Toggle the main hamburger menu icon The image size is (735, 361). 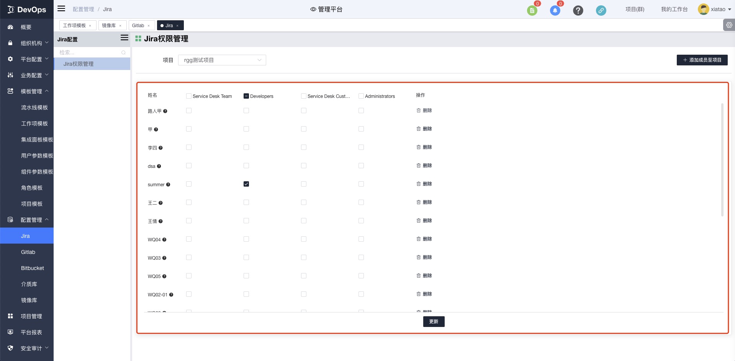tap(61, 8)
